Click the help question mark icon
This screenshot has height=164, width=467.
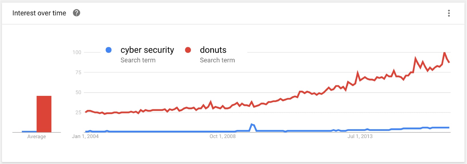pyautogui.click(x=76, y=13)
